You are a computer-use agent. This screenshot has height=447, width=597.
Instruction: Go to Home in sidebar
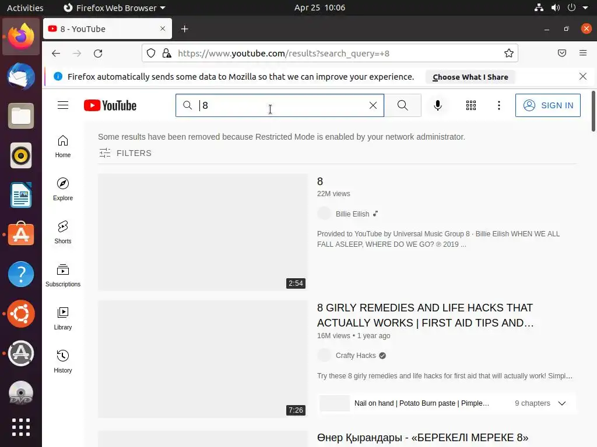pos(63,146)
